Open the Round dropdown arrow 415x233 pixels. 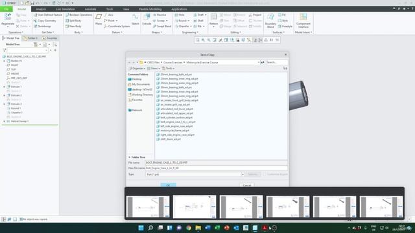click(x=189, y=21)
